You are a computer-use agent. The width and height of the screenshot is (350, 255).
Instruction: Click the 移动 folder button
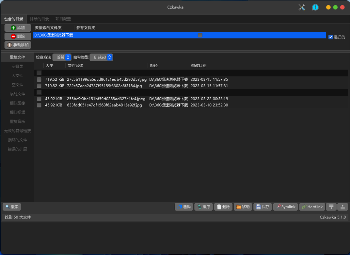click(243, 207)
